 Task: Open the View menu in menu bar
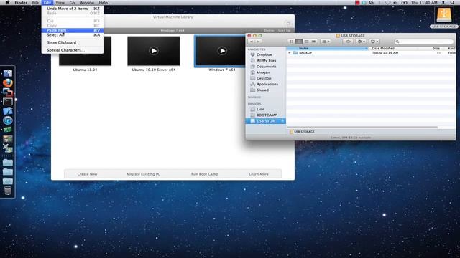click(x=60, y=3)
